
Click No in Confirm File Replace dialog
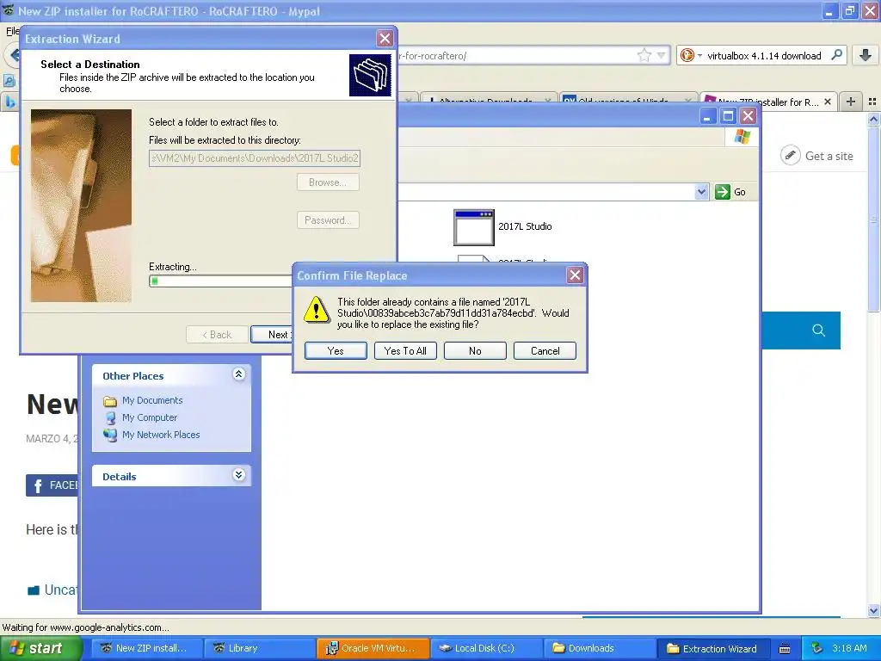point(475,351)
